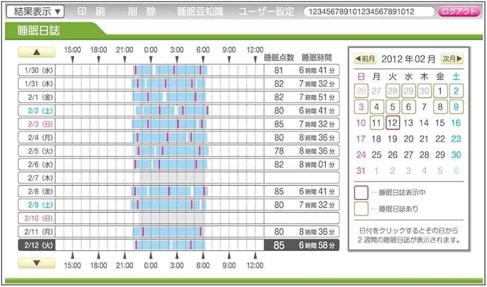Click calendar day 20
Viewport: 487px width, 287px height.
click(x=409, y=139)
